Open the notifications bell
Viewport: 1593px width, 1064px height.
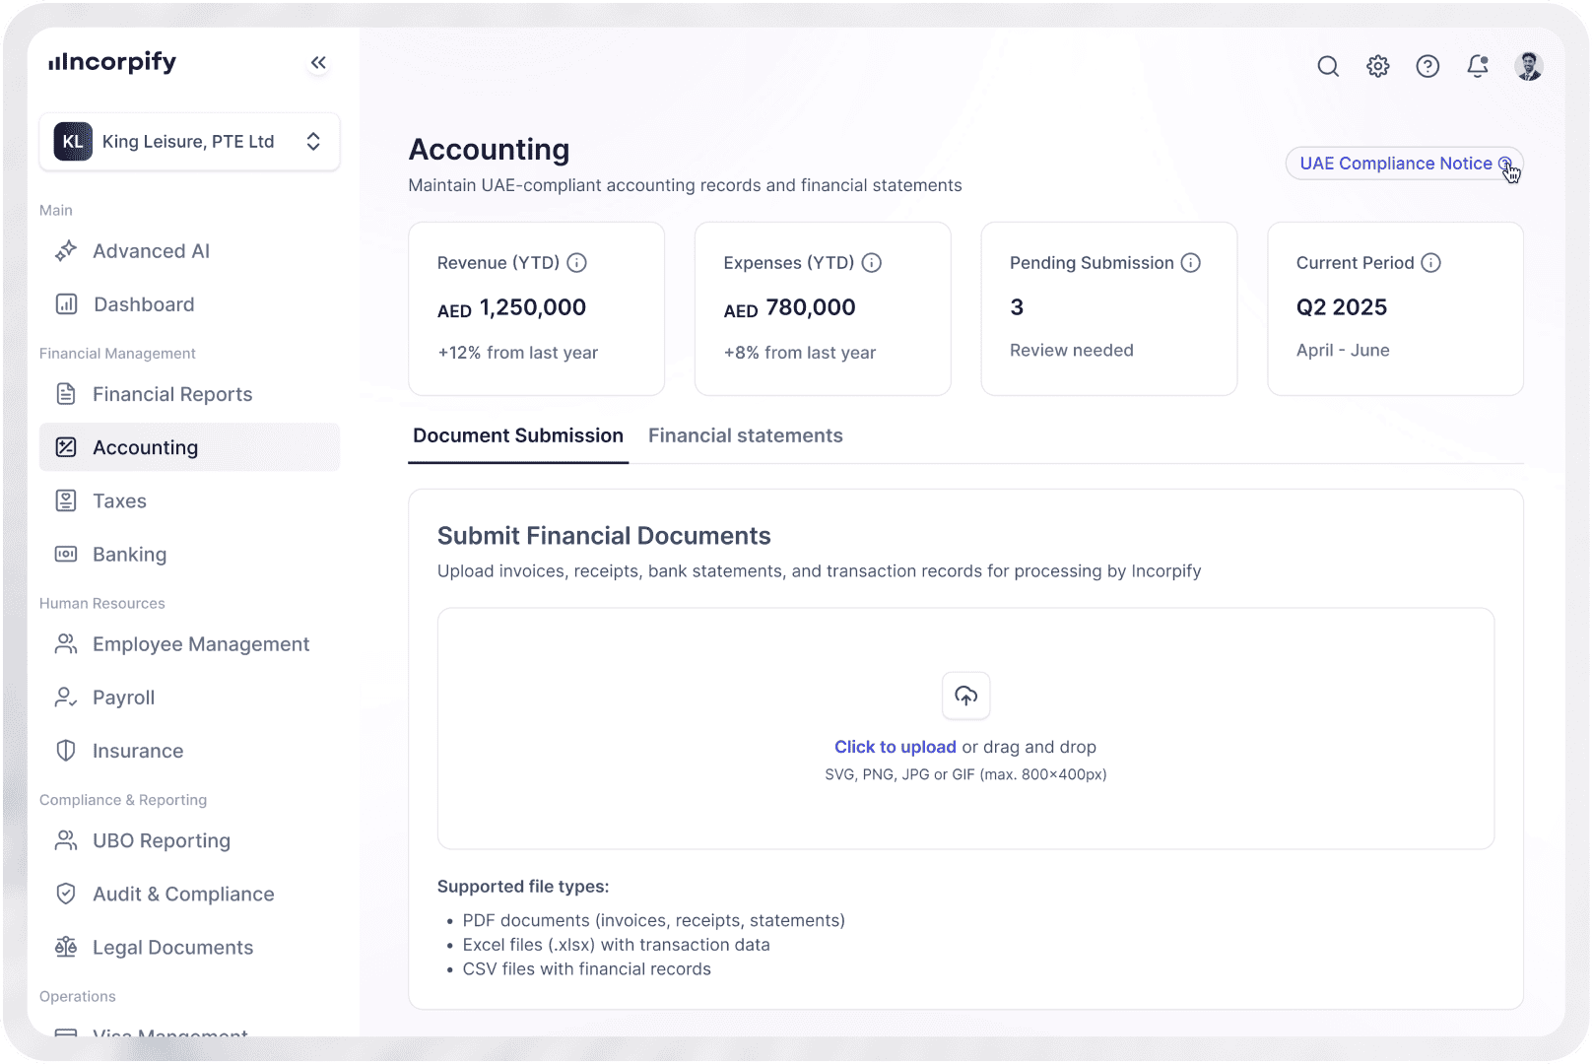click(x=1478, y=66)
